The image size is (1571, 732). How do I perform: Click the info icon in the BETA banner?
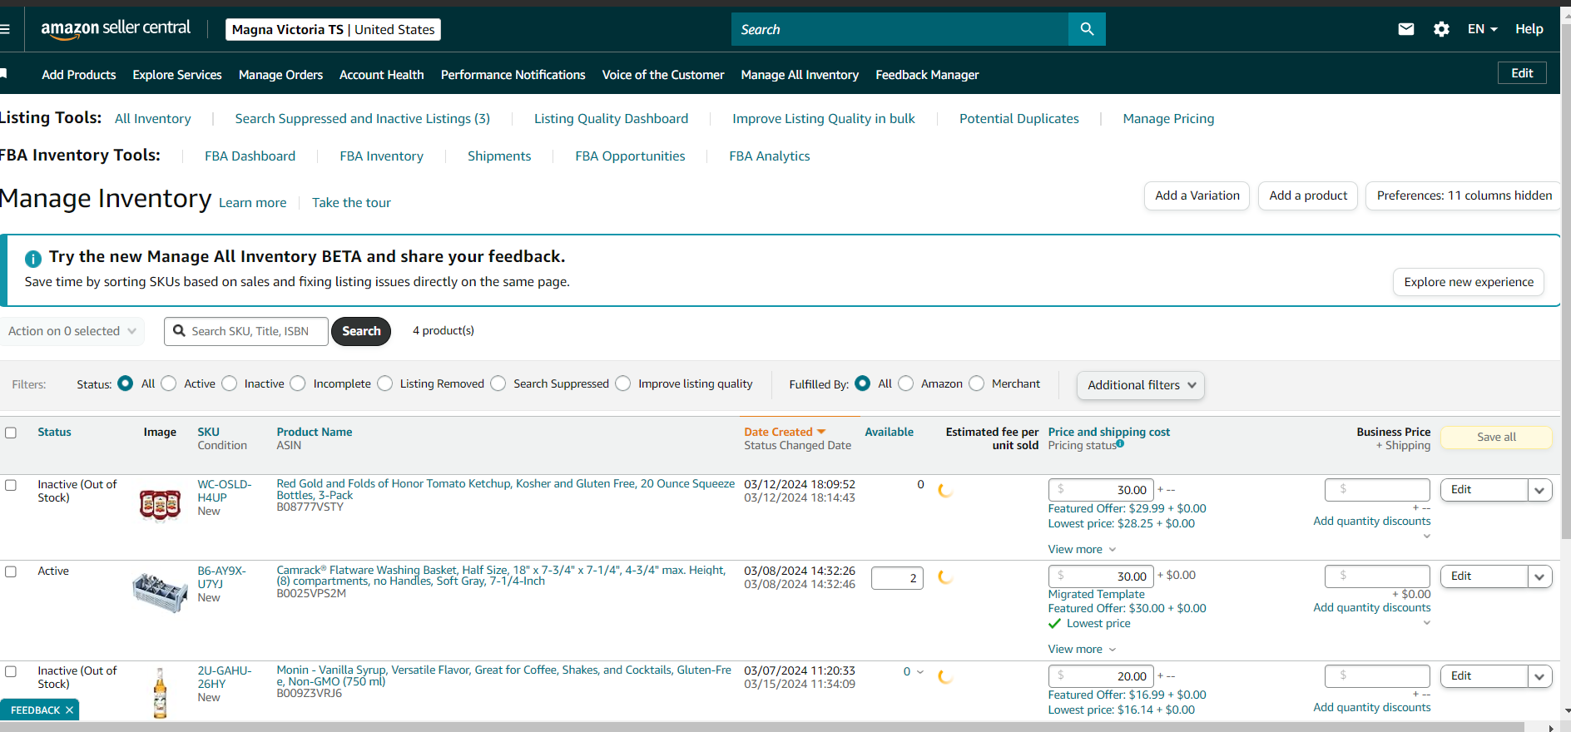[33, 258]
